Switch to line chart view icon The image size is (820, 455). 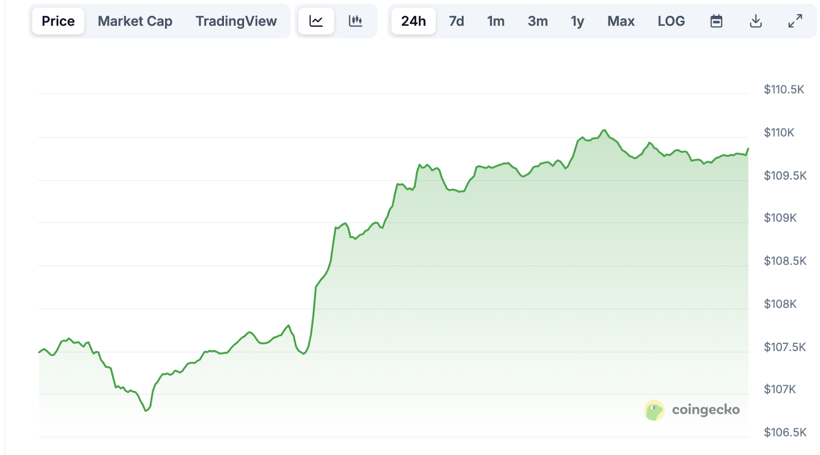click(316, 21)
